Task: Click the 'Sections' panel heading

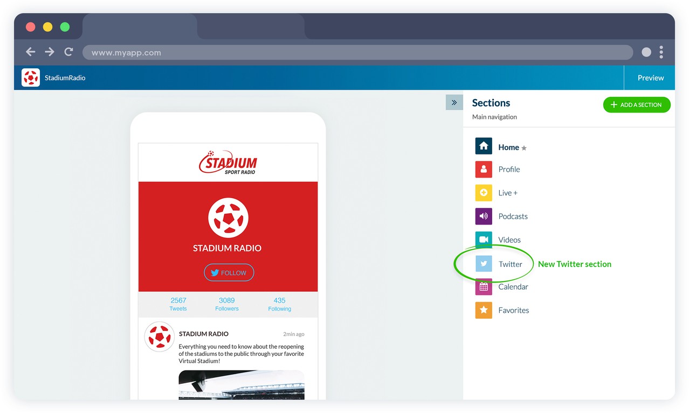Action: [491, 103]
